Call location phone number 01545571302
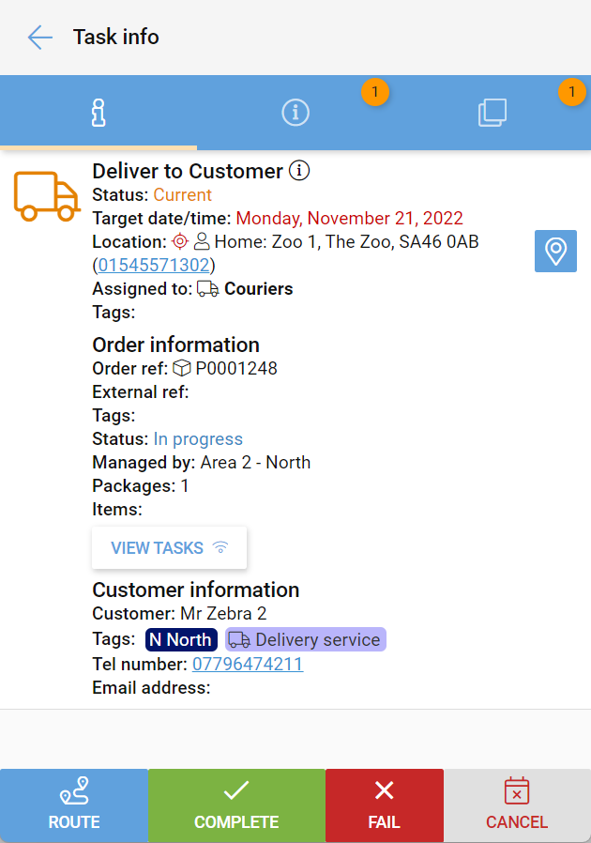Viewport: 591px width, 843px height. click(x=153, y=266)
